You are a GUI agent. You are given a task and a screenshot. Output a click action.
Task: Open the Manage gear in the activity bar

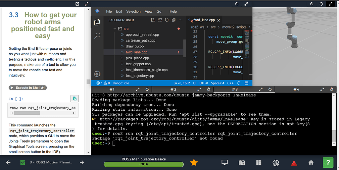(97, 74)
